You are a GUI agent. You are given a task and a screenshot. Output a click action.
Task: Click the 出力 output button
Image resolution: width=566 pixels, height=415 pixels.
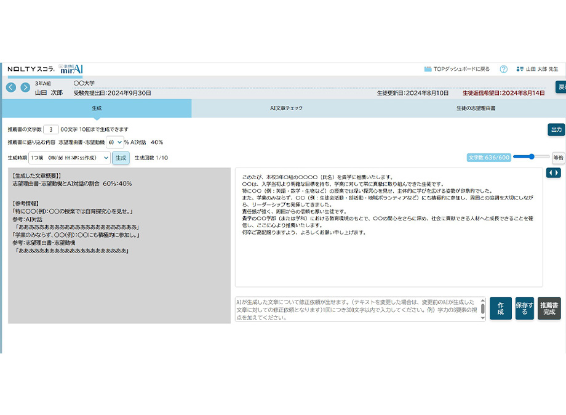[x=556, y=129]
